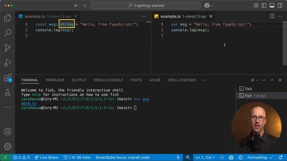The height and width of the screenshot is (161, 287).
Task: Open the Run and Debug view
Action: tap(8, 63)
